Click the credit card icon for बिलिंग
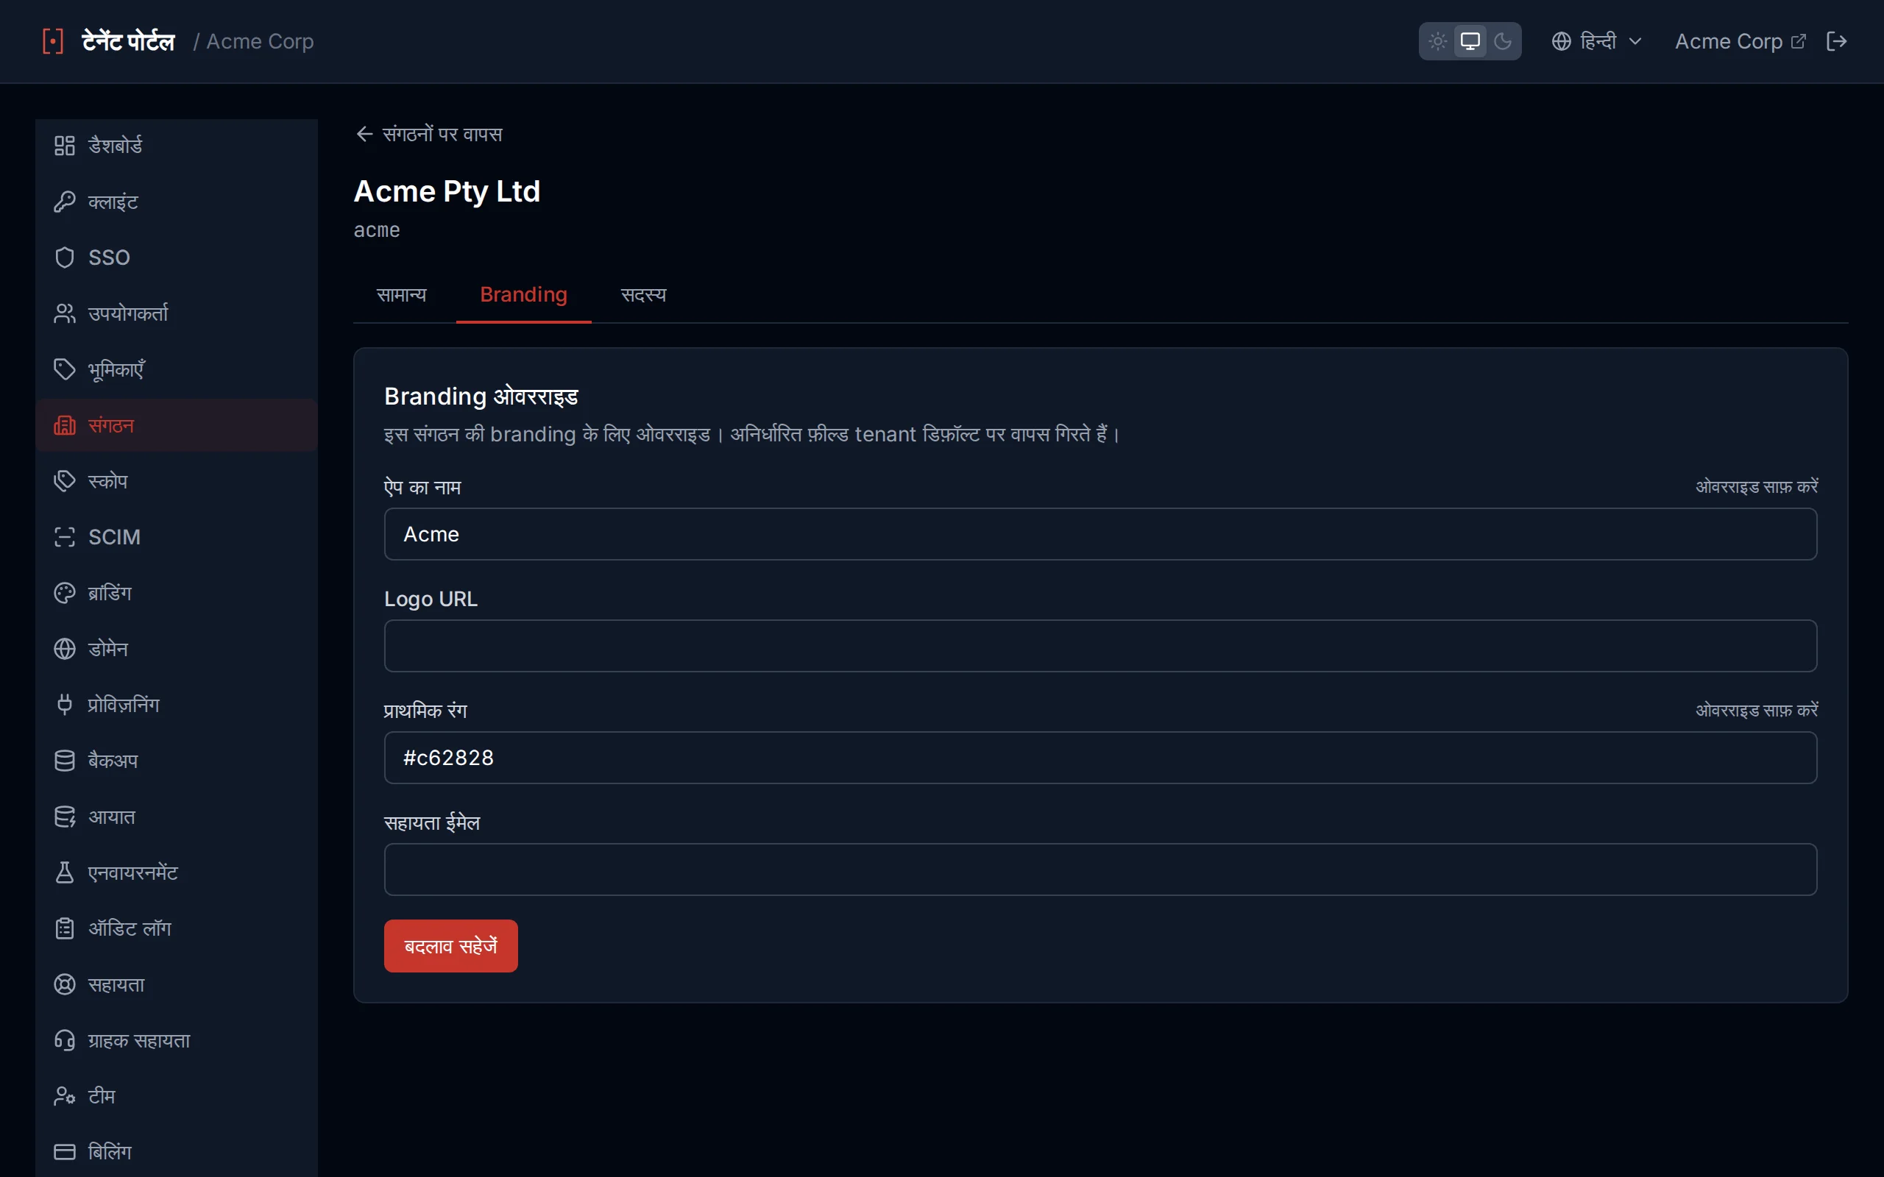Screen dimensions: 1884x1177 click(65, 1152)
